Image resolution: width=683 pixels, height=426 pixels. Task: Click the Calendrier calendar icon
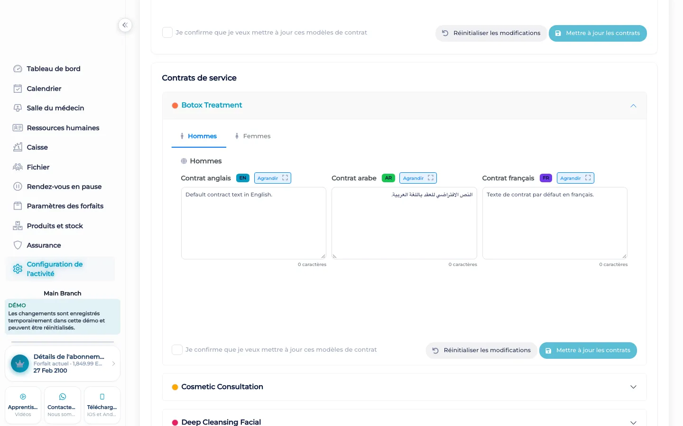18,89
